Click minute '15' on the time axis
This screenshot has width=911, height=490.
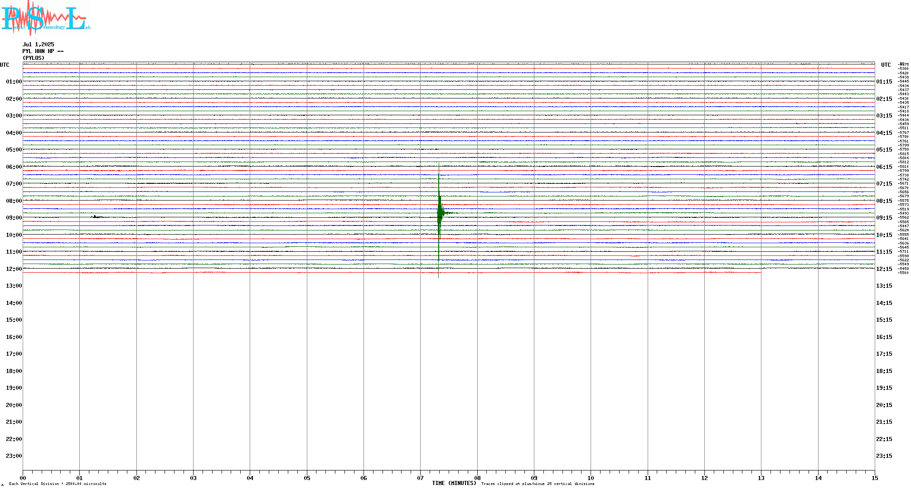pos(875,478)
